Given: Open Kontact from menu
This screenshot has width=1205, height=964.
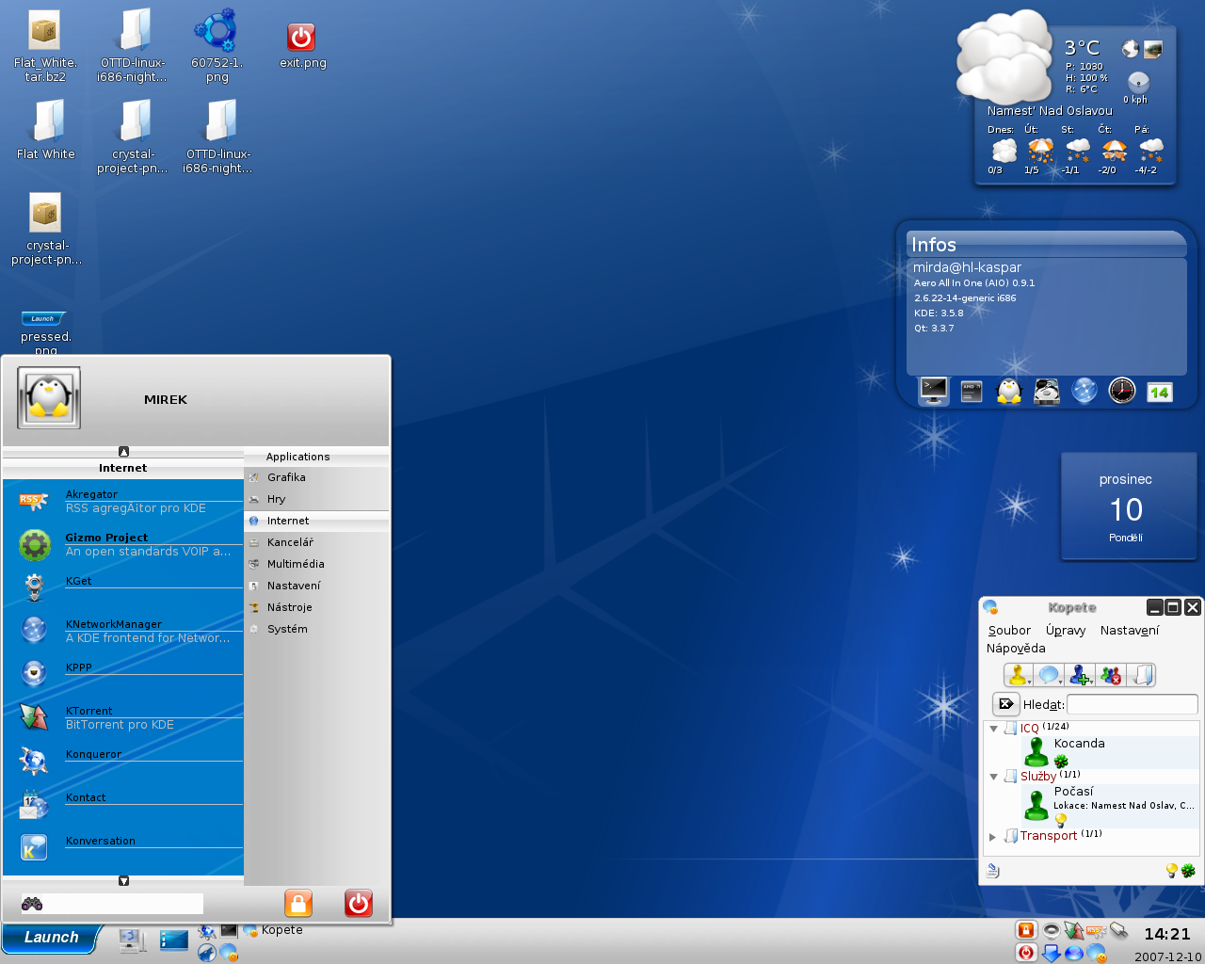Looking at the screenshot, I should (x=123, y=804).
